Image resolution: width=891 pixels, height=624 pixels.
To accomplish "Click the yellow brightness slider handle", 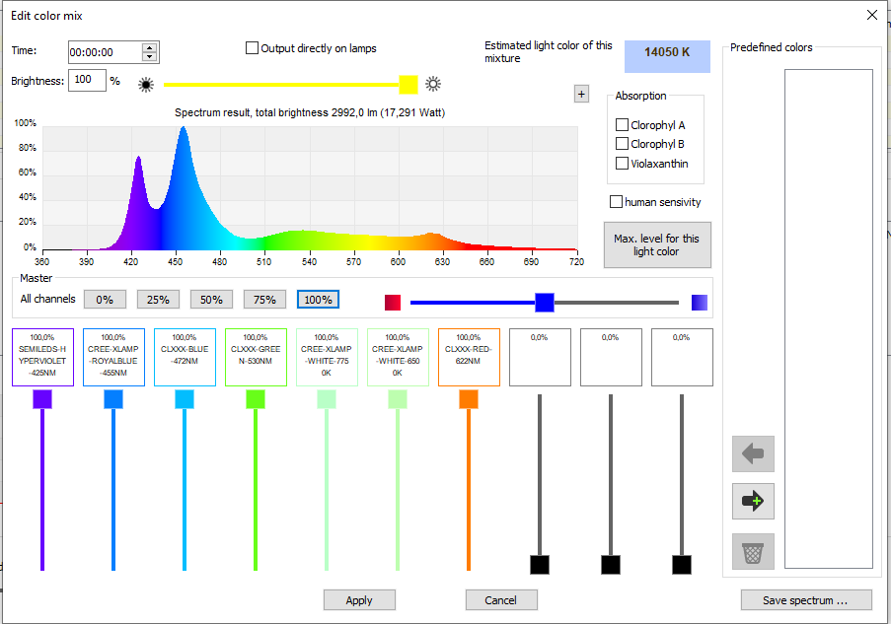I will 408,85.
